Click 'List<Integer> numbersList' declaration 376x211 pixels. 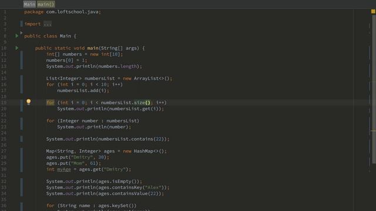pos(80,79)
